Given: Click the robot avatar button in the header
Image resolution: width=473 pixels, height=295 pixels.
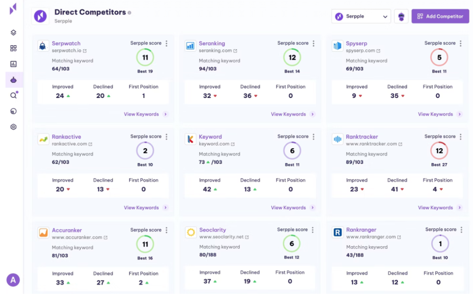Looking at the screenshot, I should (401, 17).
